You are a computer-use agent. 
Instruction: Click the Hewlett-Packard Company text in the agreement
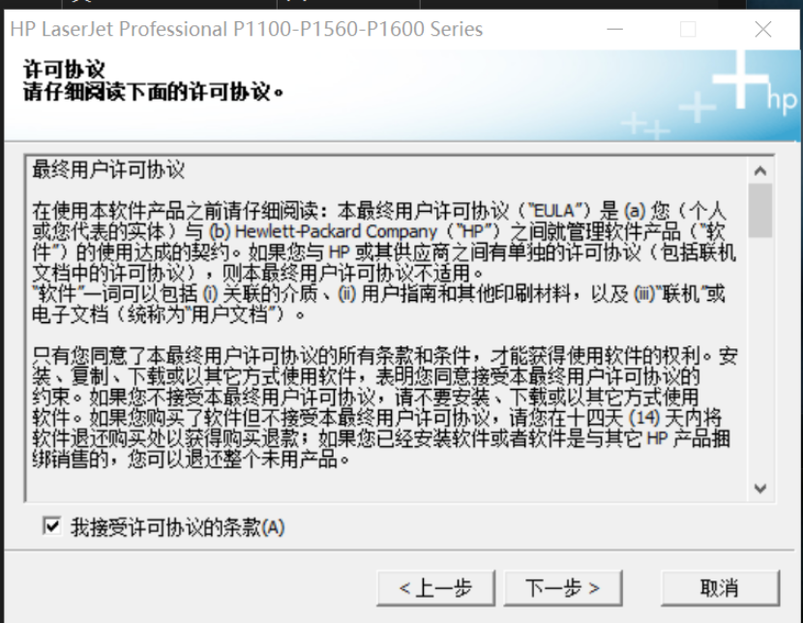[x=336, y=231]
